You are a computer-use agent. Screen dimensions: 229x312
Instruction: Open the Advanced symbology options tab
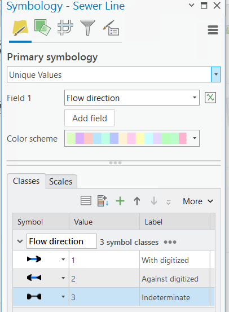pos(111,28)
